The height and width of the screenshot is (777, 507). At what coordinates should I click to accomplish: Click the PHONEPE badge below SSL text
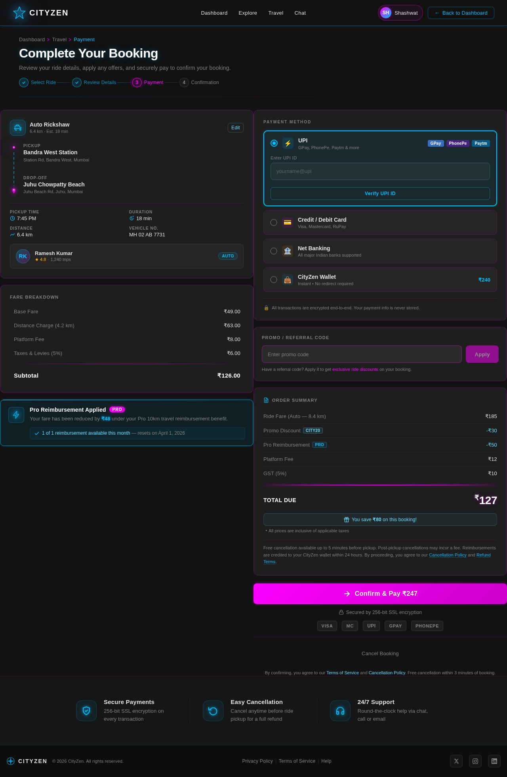coord(427,626)
